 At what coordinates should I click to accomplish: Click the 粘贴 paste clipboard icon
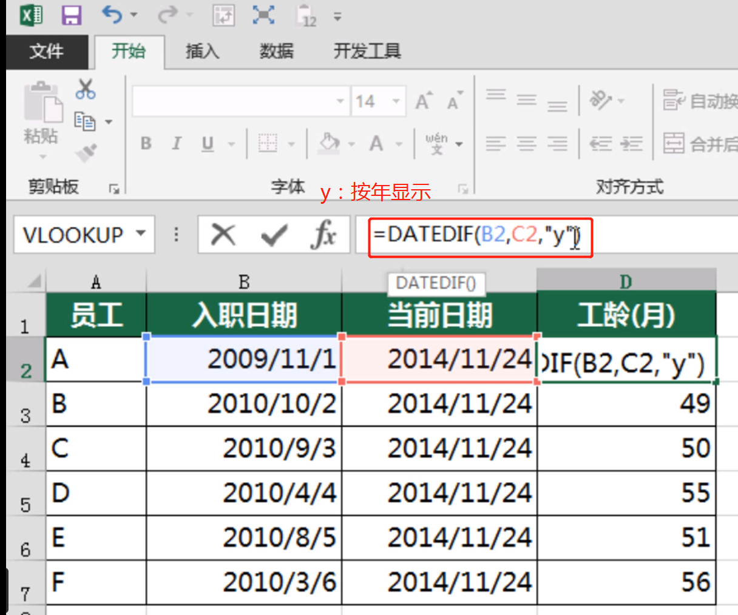coord(43,102)
